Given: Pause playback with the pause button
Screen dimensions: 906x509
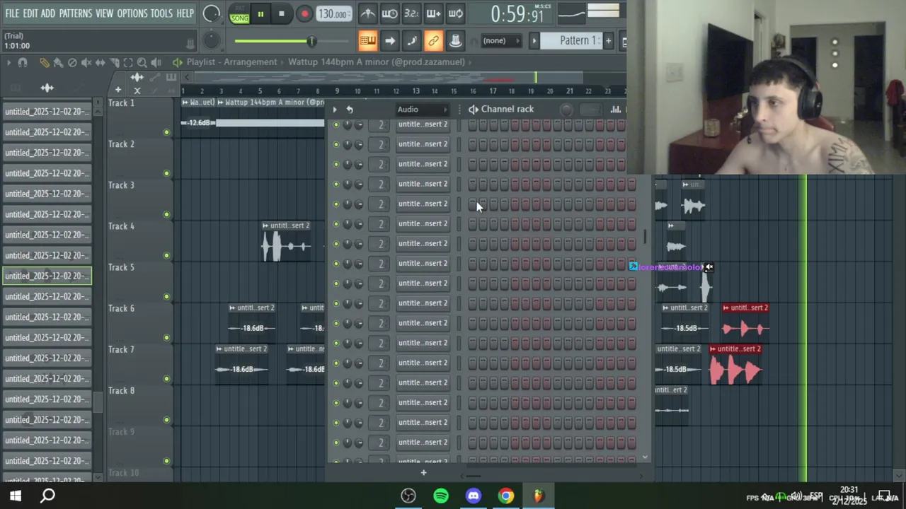Looking at the screenshot, I should pos(260,13).
